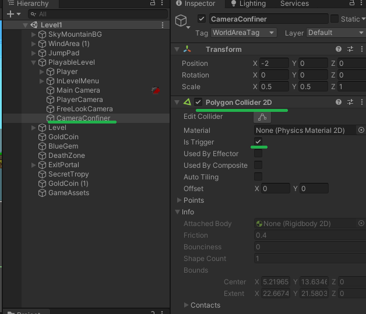
Task: Select GoldCoin (1) object
Action: (x=68, y=184)
